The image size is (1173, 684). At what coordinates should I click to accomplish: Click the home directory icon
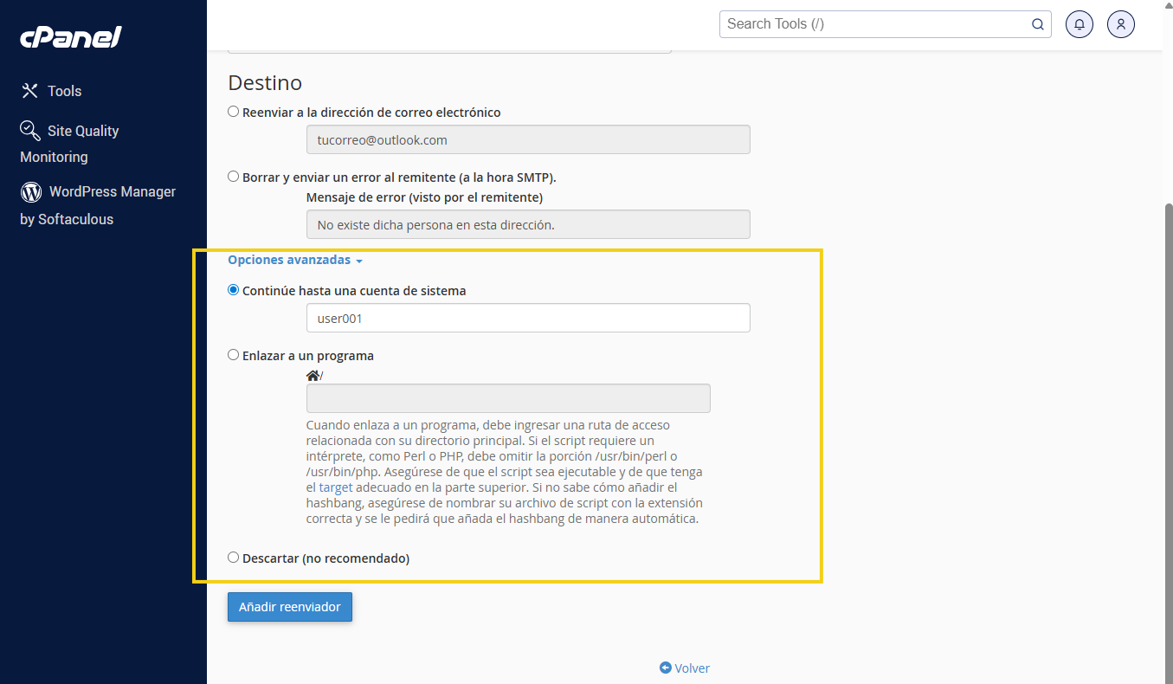313,376
